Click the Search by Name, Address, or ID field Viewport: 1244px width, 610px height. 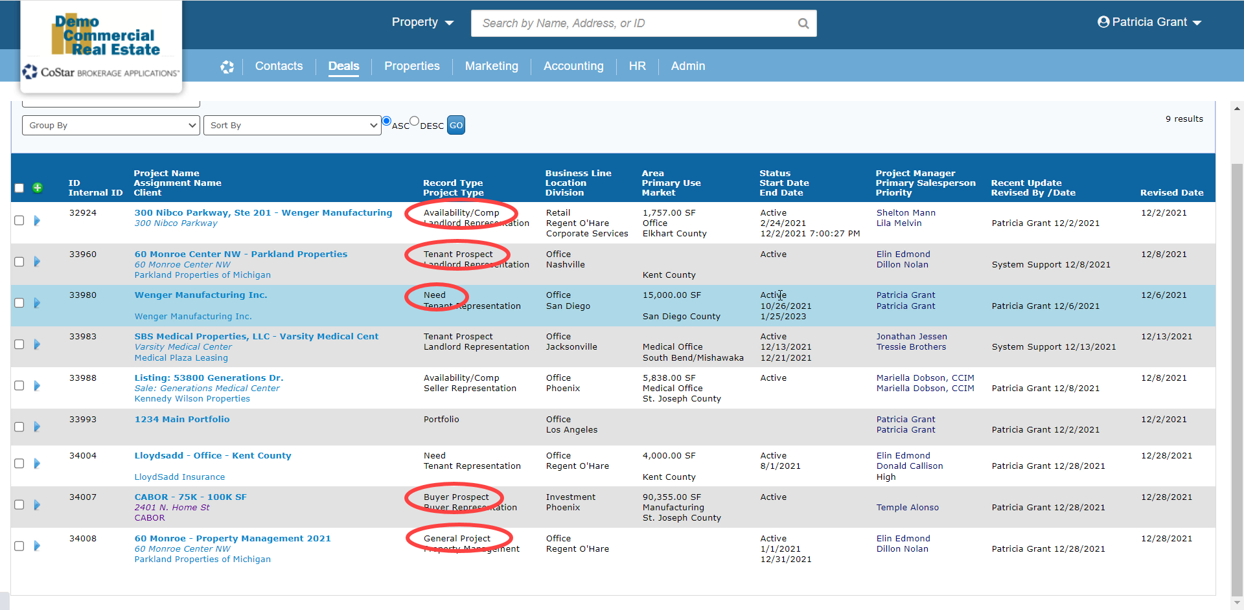tap(635, 23)
